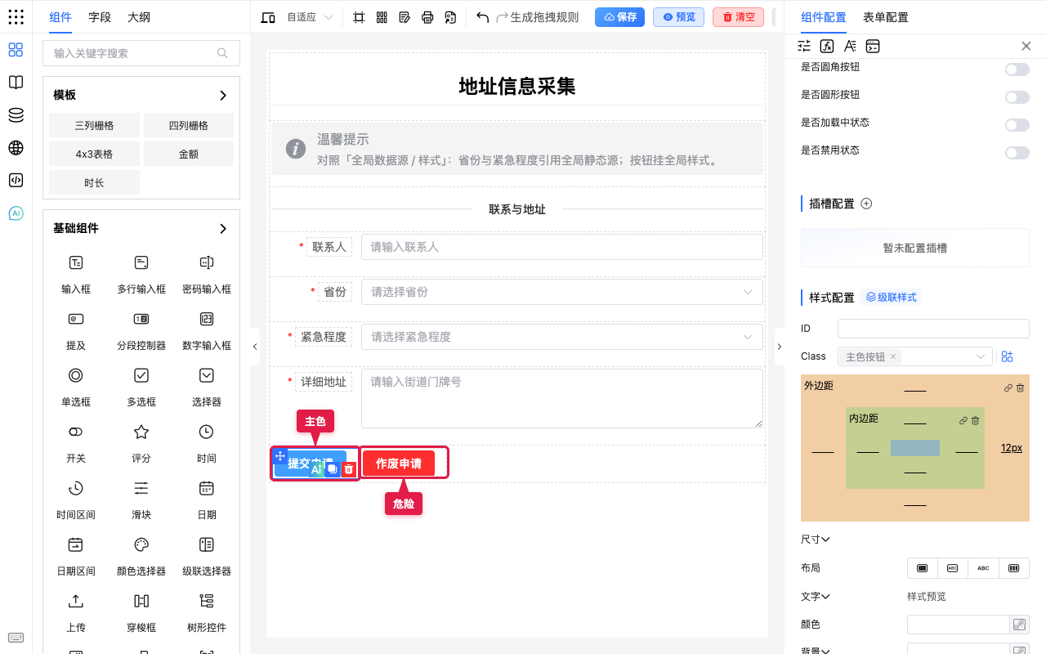This screenshot has height=654, width=1046.
Task: Click the undo arrow in the top toolbar
Action: (x=482, y=17)
